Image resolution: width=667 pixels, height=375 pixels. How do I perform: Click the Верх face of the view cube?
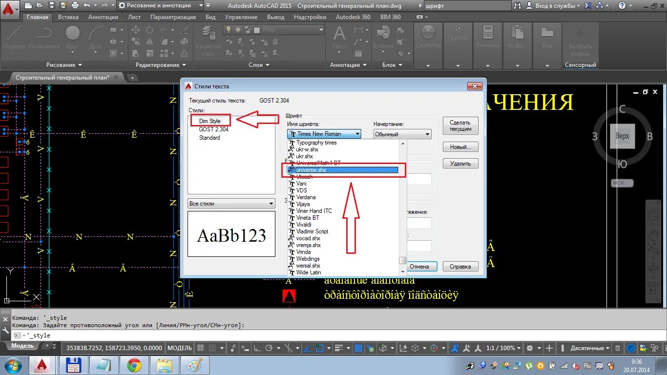(x=622, y=136)
